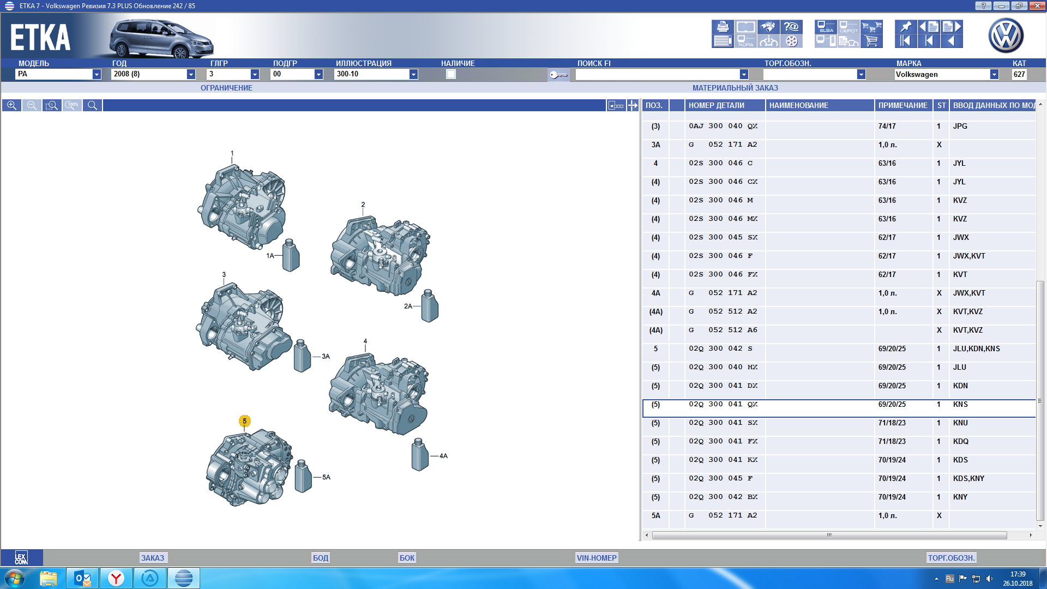Click the single-bar previous arrow icon
1047x589 pixels.
pos(929,41)
